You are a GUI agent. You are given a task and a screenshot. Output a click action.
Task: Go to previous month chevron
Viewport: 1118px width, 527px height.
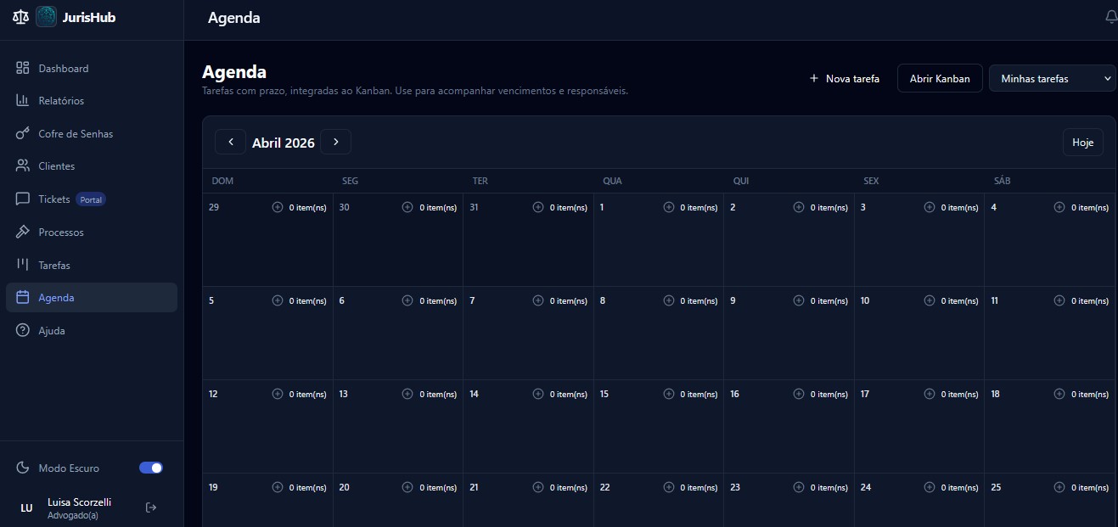[x=231, y=142]
